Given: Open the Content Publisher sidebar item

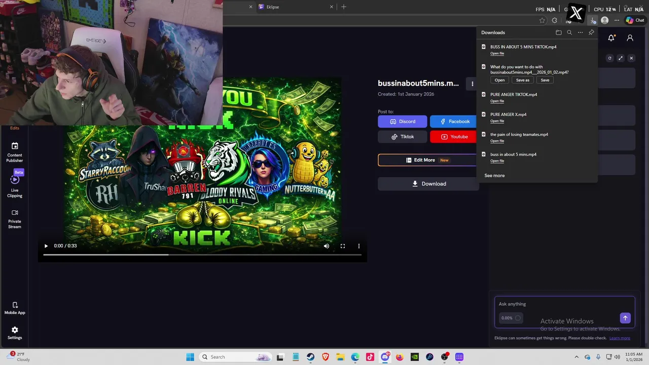Looking at the screenshot, I should point(15,152).
